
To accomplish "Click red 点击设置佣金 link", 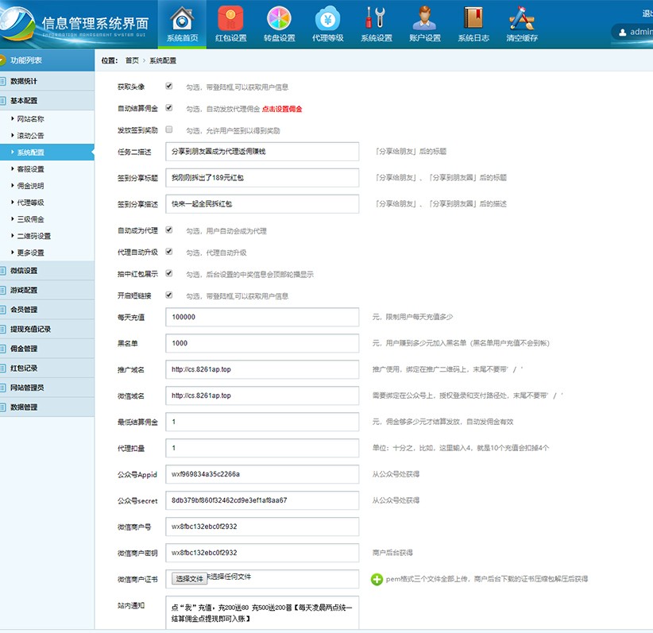I will pyautogui.click(x=281, y=109).
